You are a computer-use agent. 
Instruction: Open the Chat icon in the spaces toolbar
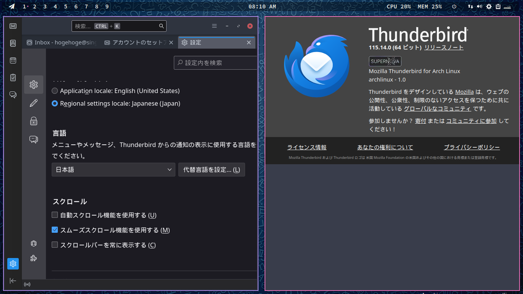point(13,95)
